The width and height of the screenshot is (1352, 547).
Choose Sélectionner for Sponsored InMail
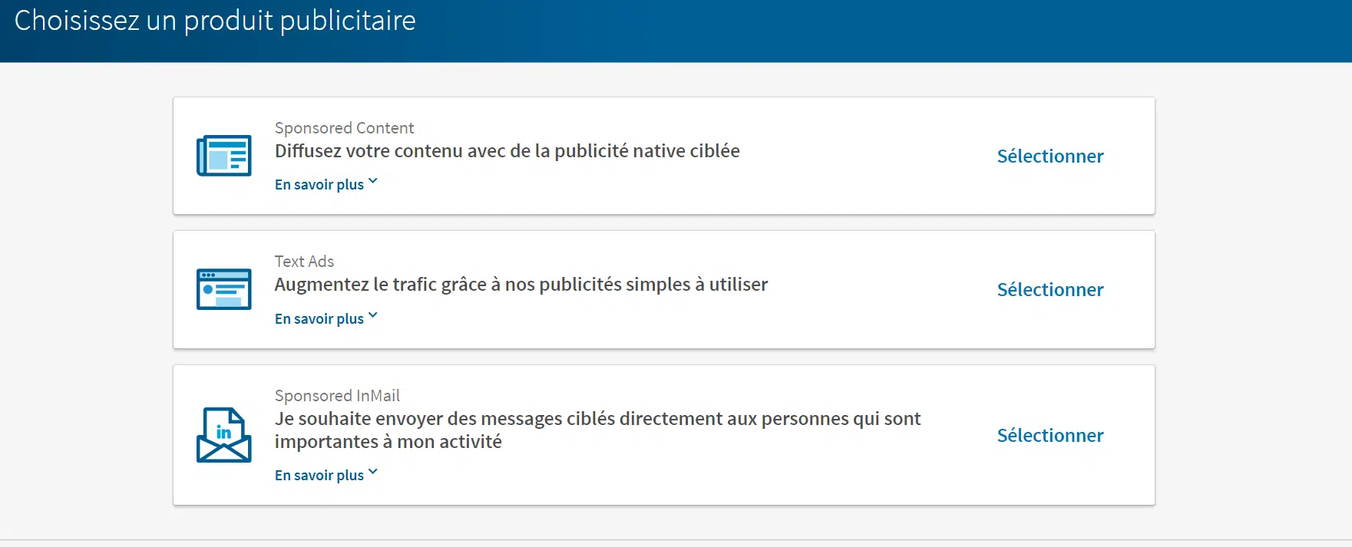(x=1050, y=436)
